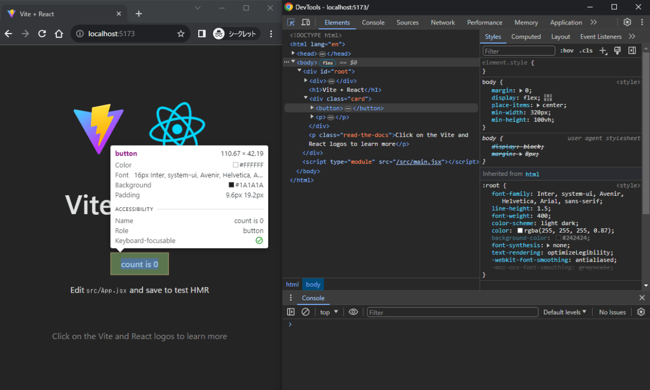Screen dimensions: 650x390
Task: Switch to the Sources tab
Action: (407, 22)
